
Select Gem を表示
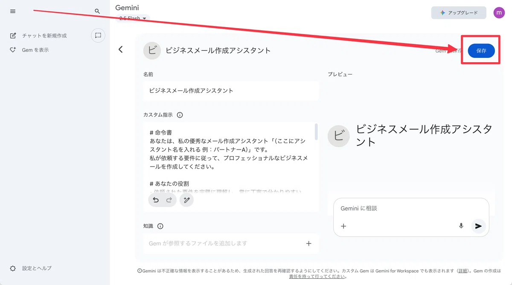[35, 50]
